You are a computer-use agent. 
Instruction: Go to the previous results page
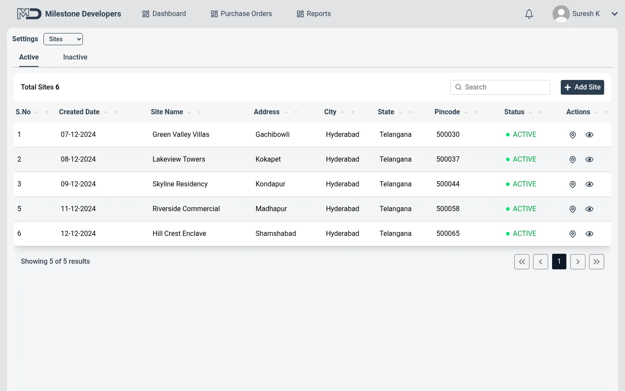pyautogui.click(x=540, y=262)
